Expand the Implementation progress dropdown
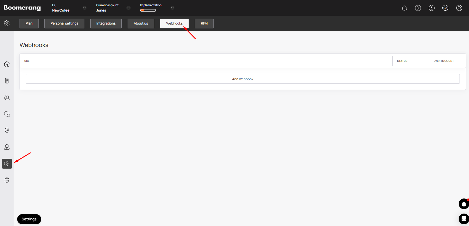The height and width of the screenshot is (226, 469). click(x=172, y=8)
